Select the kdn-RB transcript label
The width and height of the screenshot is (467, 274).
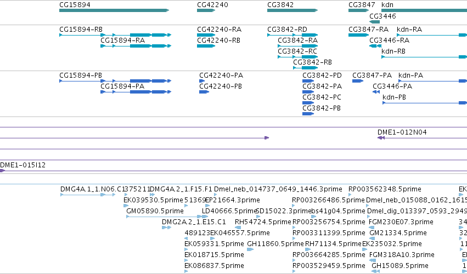pos(393,51)
